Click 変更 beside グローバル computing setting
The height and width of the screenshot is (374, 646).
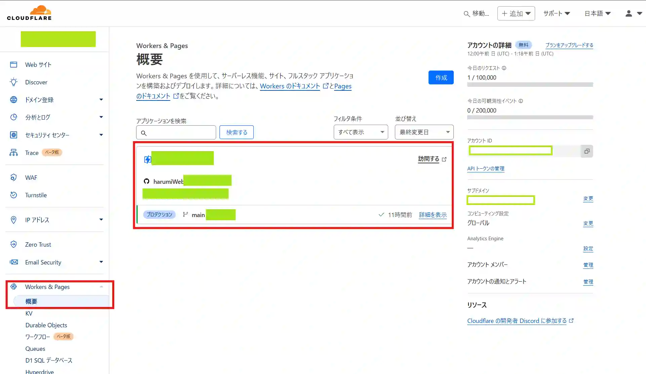point(588,223)
